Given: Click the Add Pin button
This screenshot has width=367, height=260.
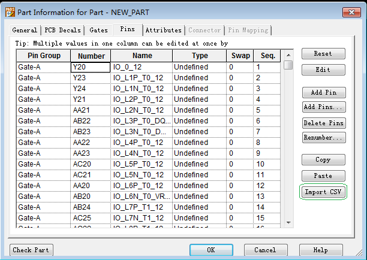Looking at the screenshot, I should tap(324, 93).
